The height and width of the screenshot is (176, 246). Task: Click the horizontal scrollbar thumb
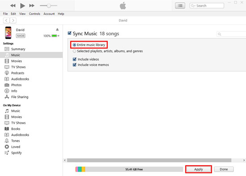coord(149,160)
